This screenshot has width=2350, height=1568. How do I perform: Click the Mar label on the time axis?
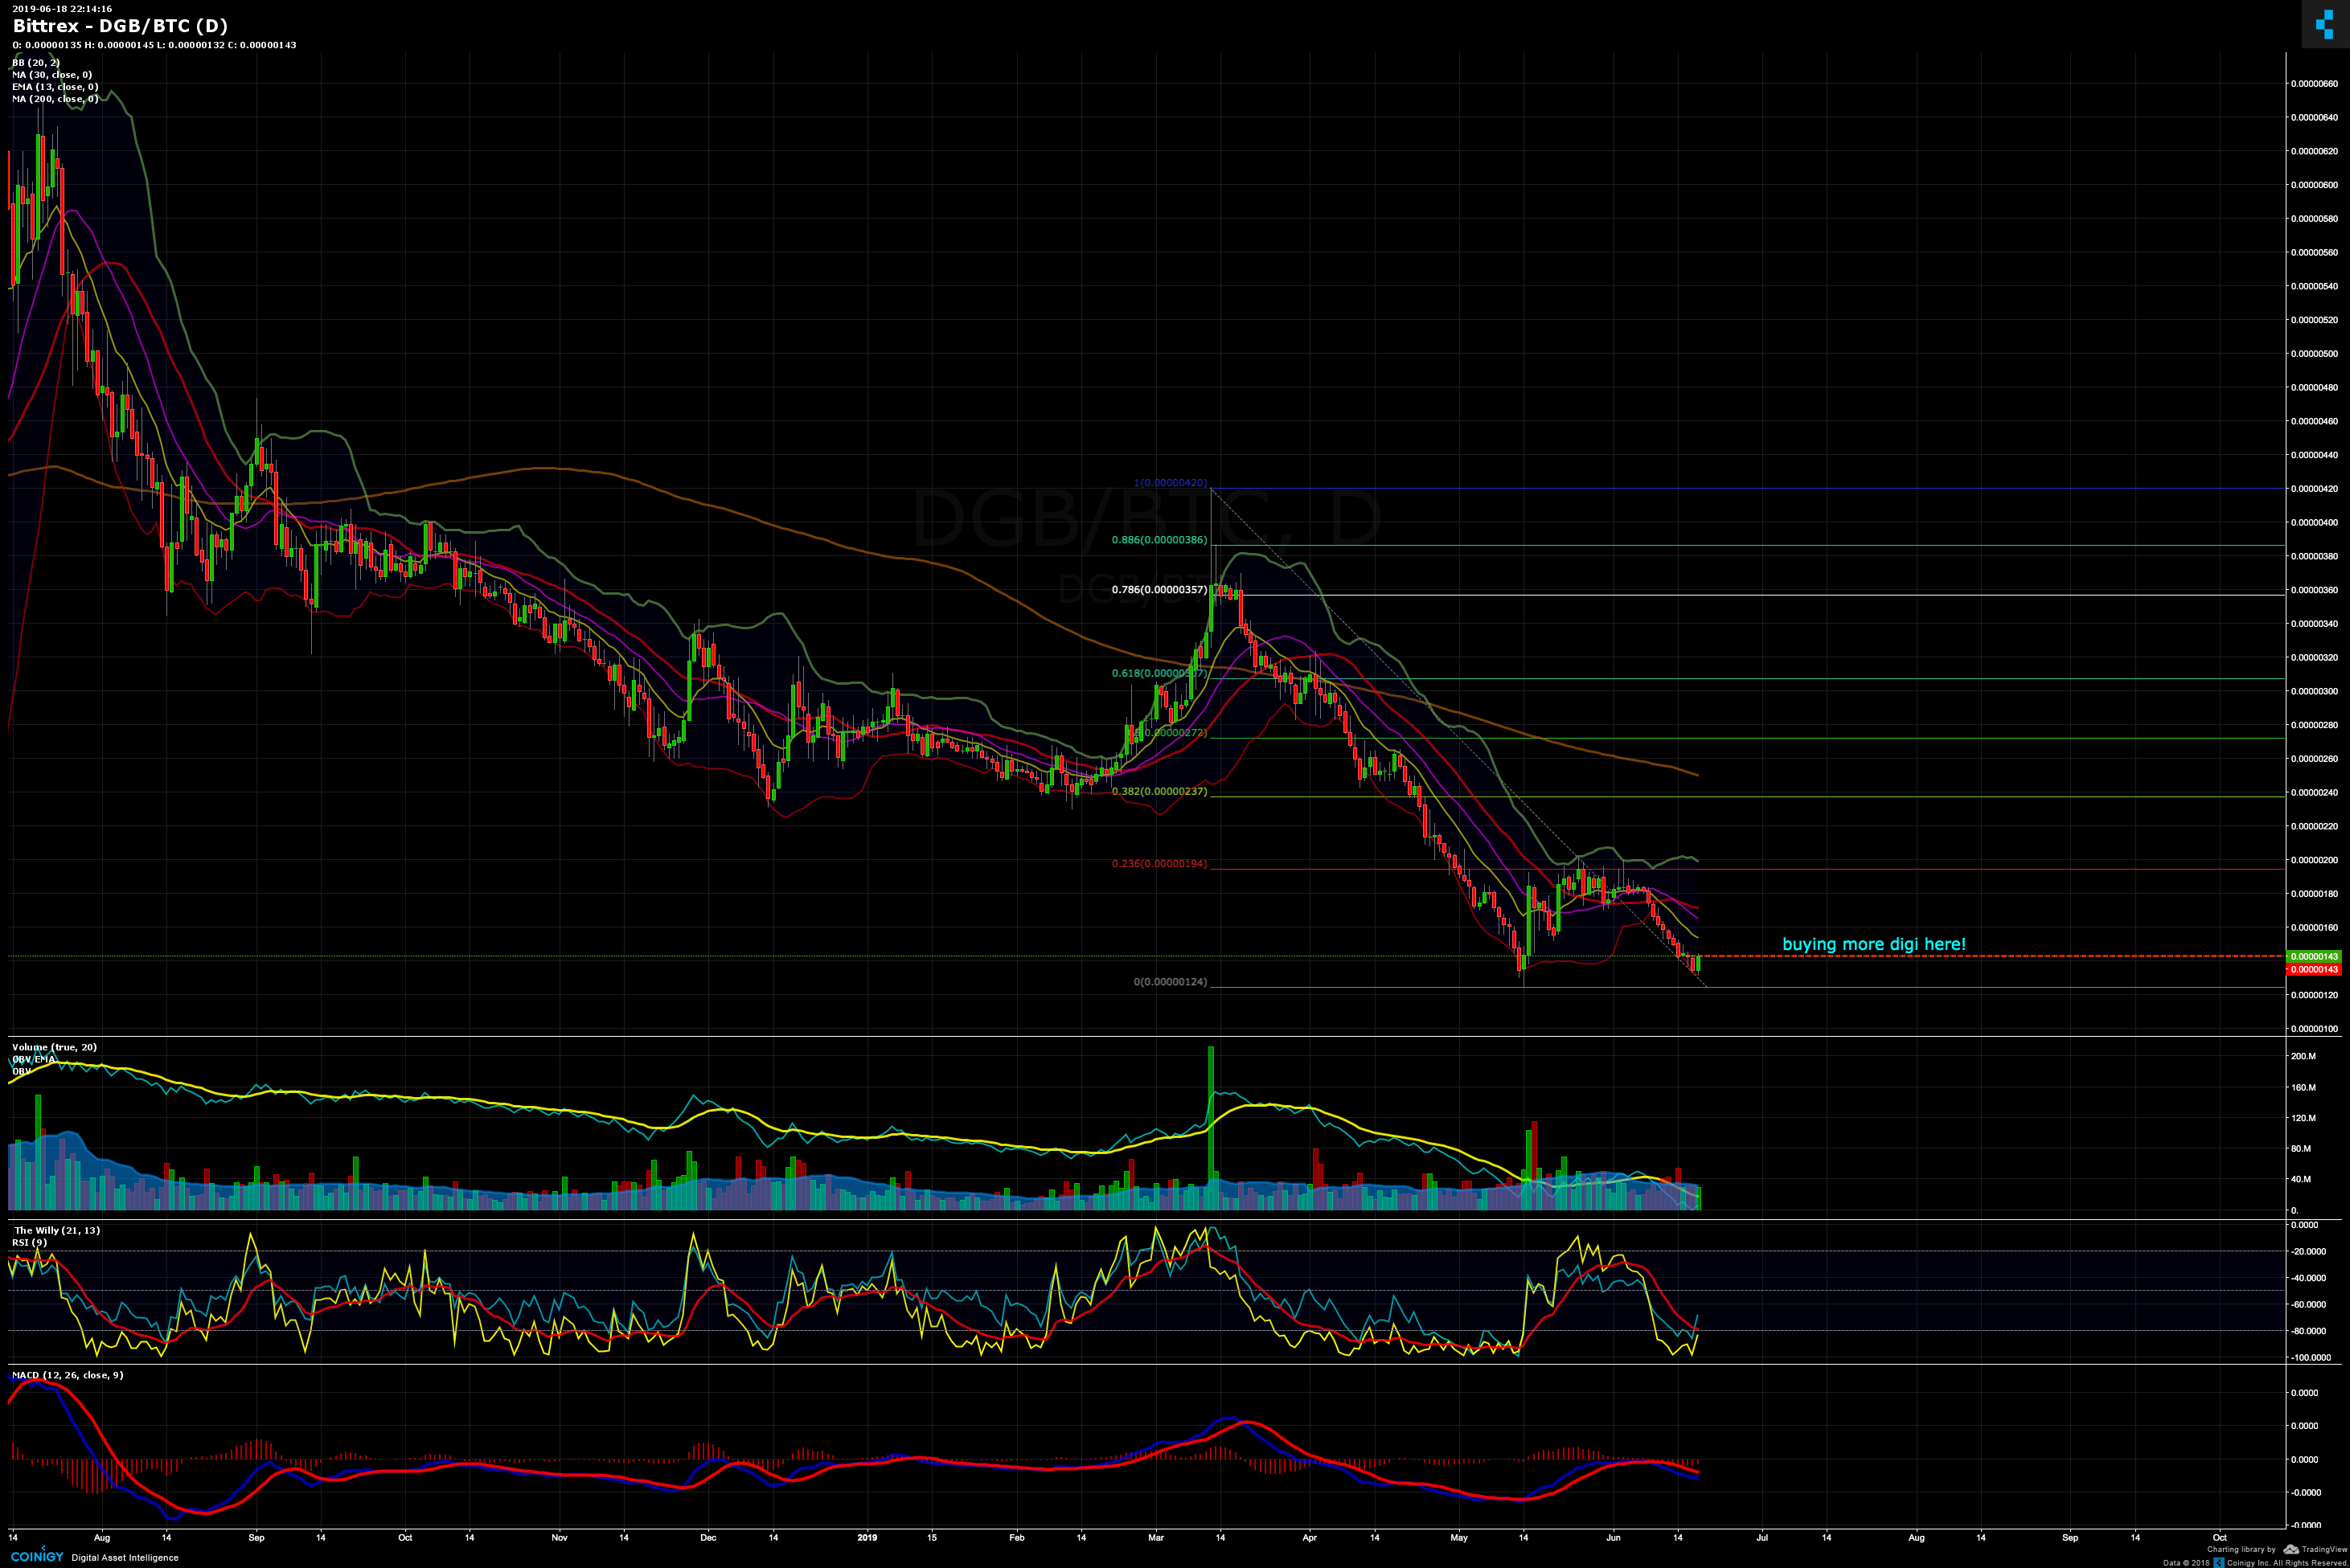coord(1156,1538)
